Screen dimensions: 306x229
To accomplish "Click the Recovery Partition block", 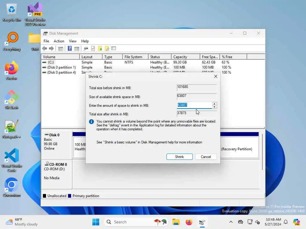I will tap(239, 147).
